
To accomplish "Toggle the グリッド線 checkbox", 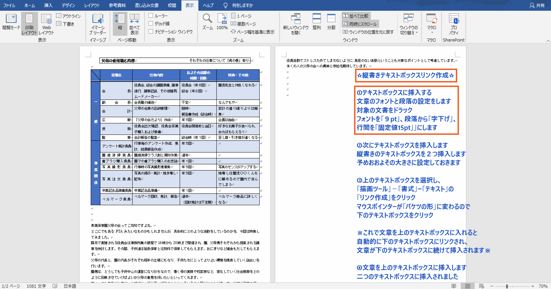I will point(151,24).
